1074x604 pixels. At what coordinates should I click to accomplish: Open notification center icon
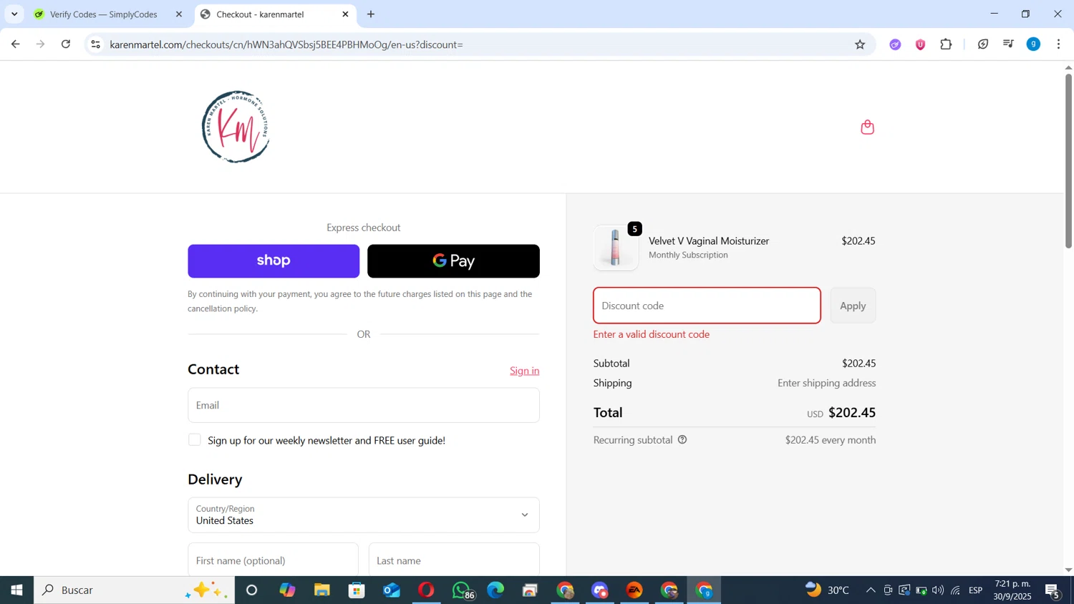(1053, 591)
